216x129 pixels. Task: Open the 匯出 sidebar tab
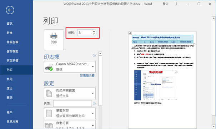[x=10, y=88]
